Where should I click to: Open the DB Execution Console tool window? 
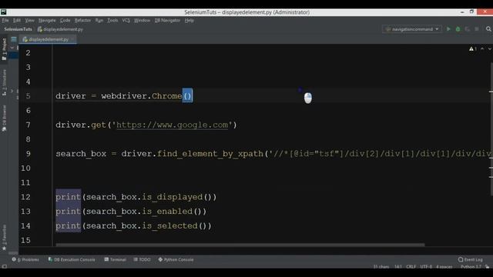click(72, 260)
